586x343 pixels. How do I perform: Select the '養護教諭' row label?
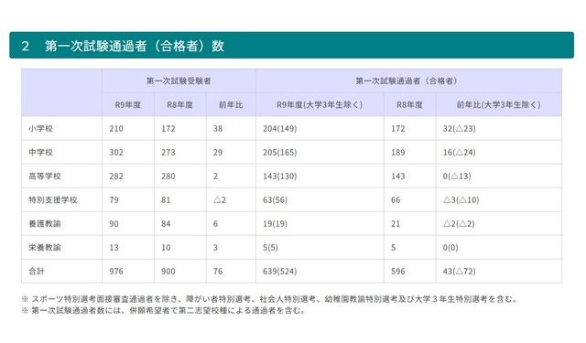click(45, 224)
